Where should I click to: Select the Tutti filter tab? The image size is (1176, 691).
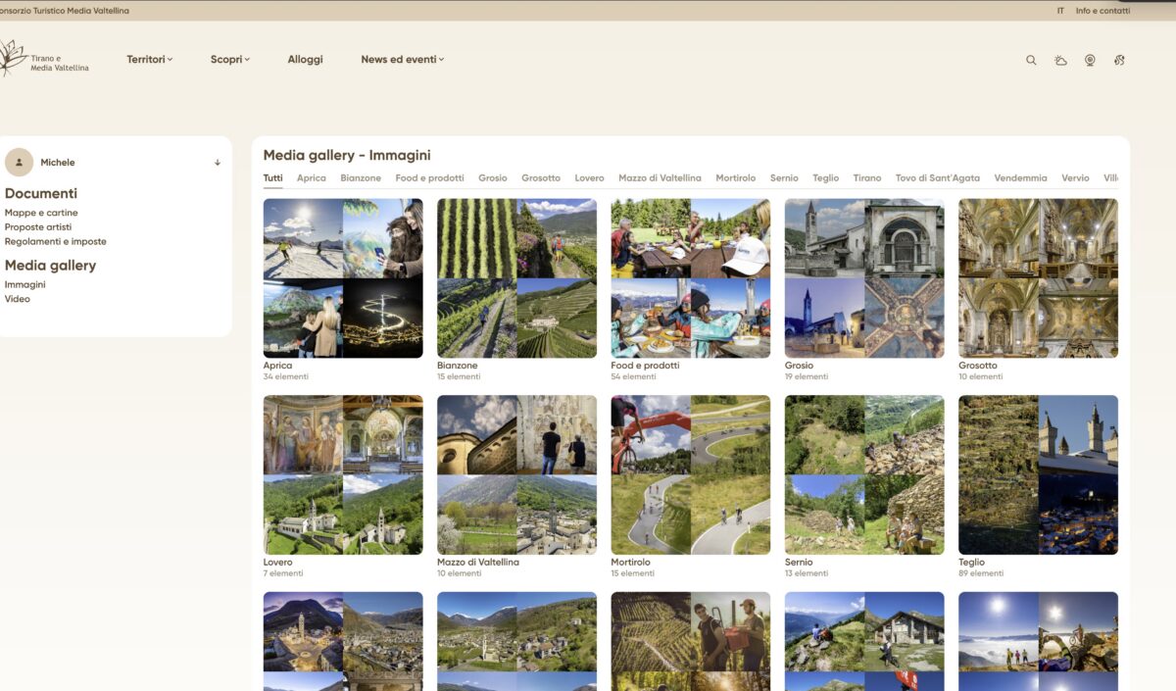[272, 178]
